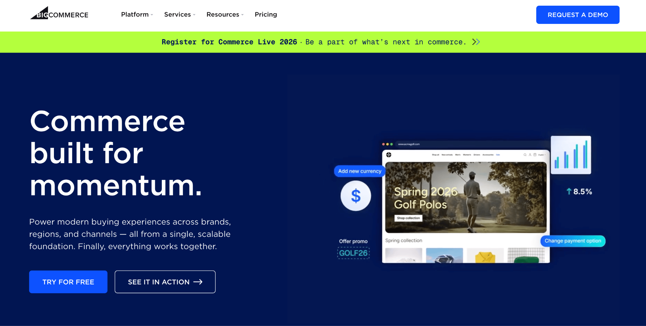Click the 8.5% growth indicator
Viewport: 646px width, 326px height.
[x=579, y=192]
